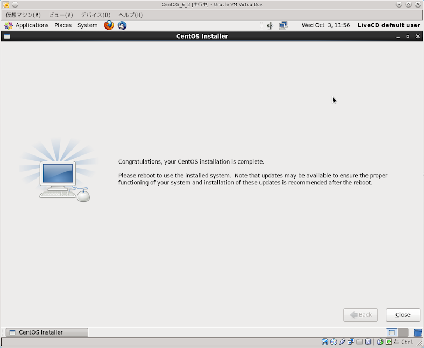Click the shared folders icon in the status bar
Screen dimensions: 424x348
(359, 342)
